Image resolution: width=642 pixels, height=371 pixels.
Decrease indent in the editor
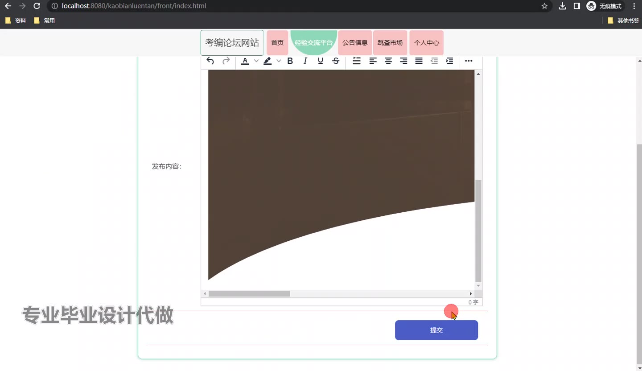[x=434, y=61]
